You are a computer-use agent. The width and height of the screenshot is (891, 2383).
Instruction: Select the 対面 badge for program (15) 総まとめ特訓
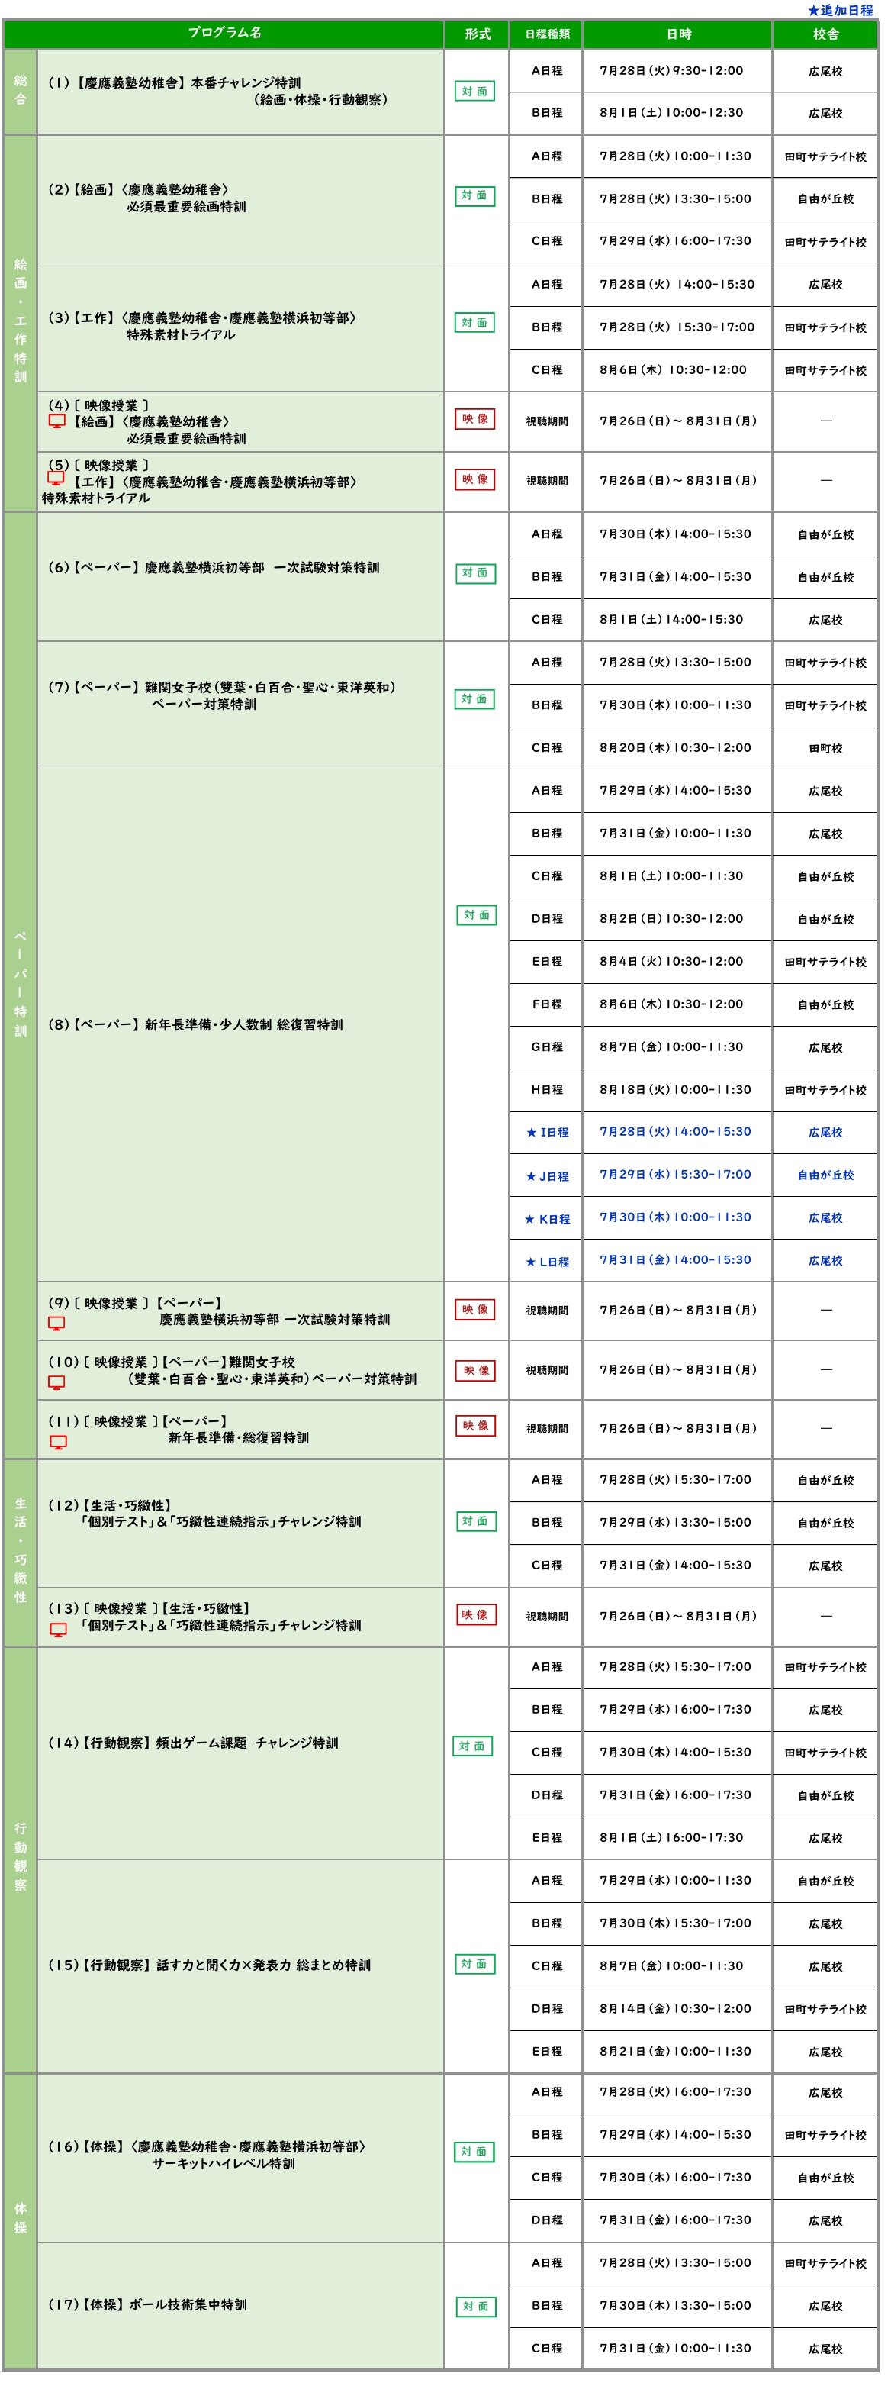pyautogui.click(x=475, y=1964)
